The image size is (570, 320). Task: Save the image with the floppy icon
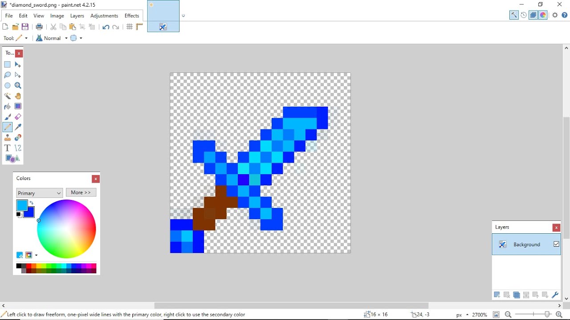tap(25, 27)
